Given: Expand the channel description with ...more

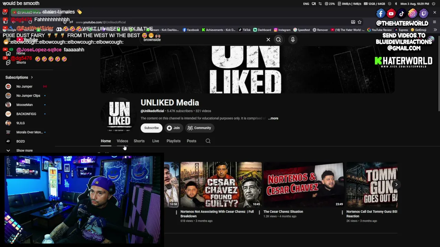Looking at the screenshot, I should [x=273, y=118].
